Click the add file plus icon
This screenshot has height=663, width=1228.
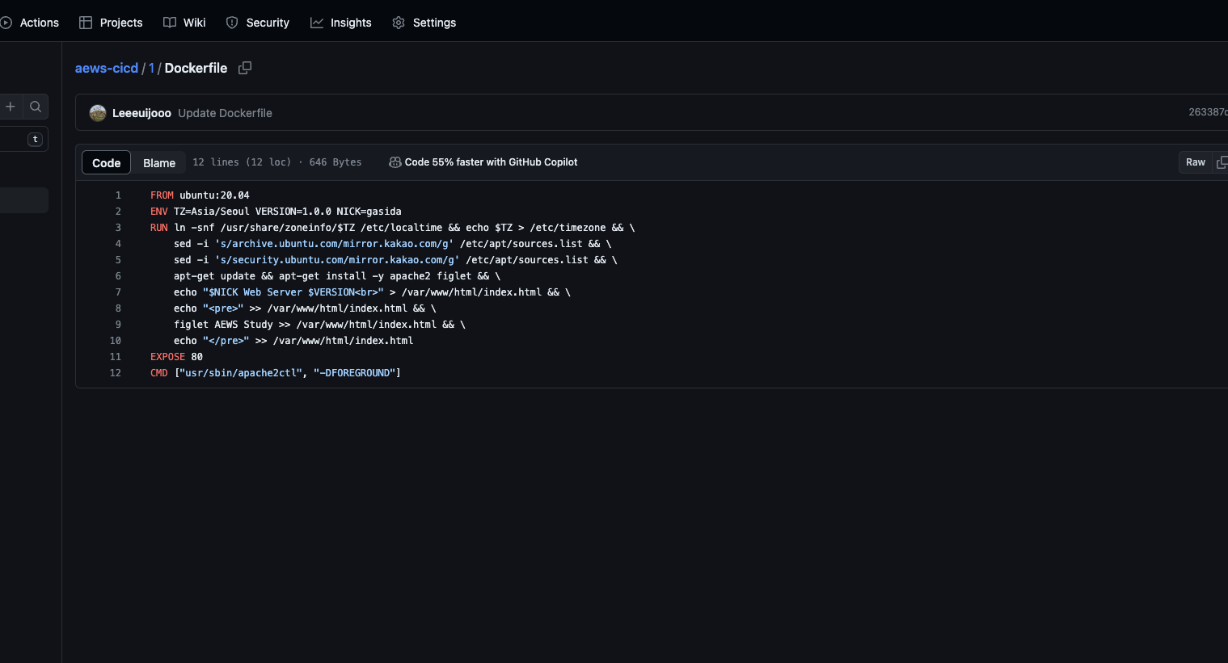(11, 107)
